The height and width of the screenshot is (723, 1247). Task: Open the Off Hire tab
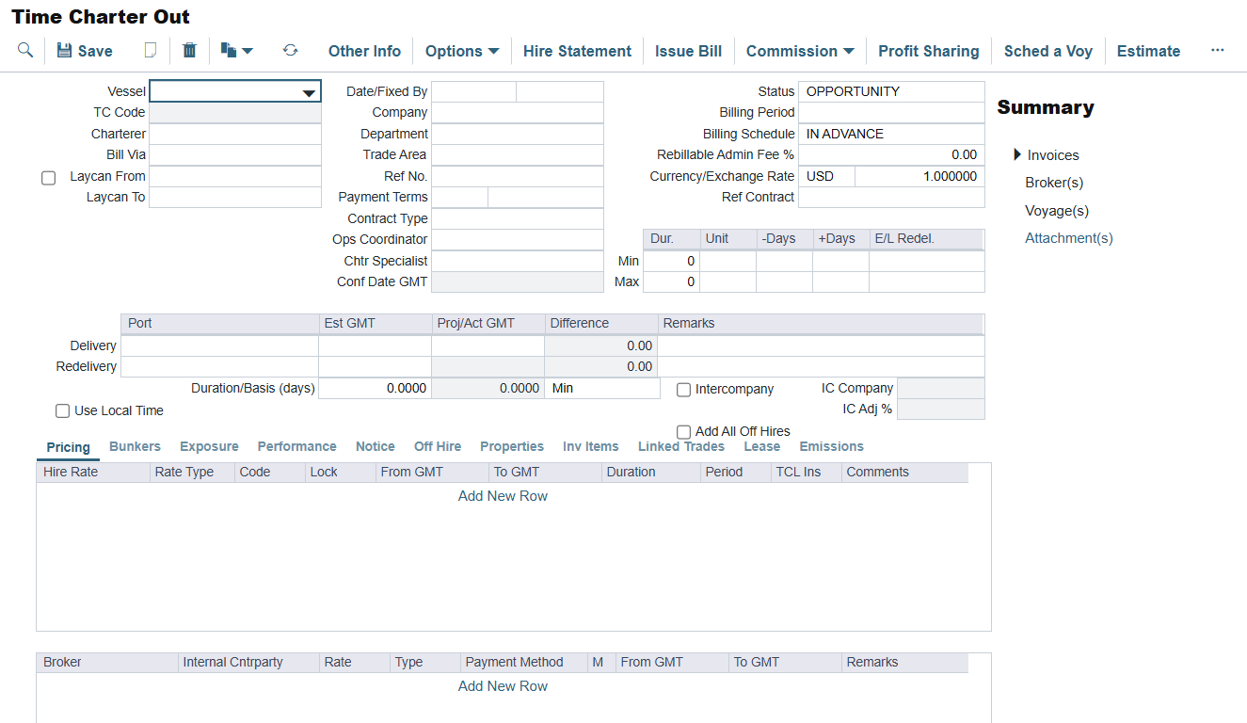[x=437, y=446]
